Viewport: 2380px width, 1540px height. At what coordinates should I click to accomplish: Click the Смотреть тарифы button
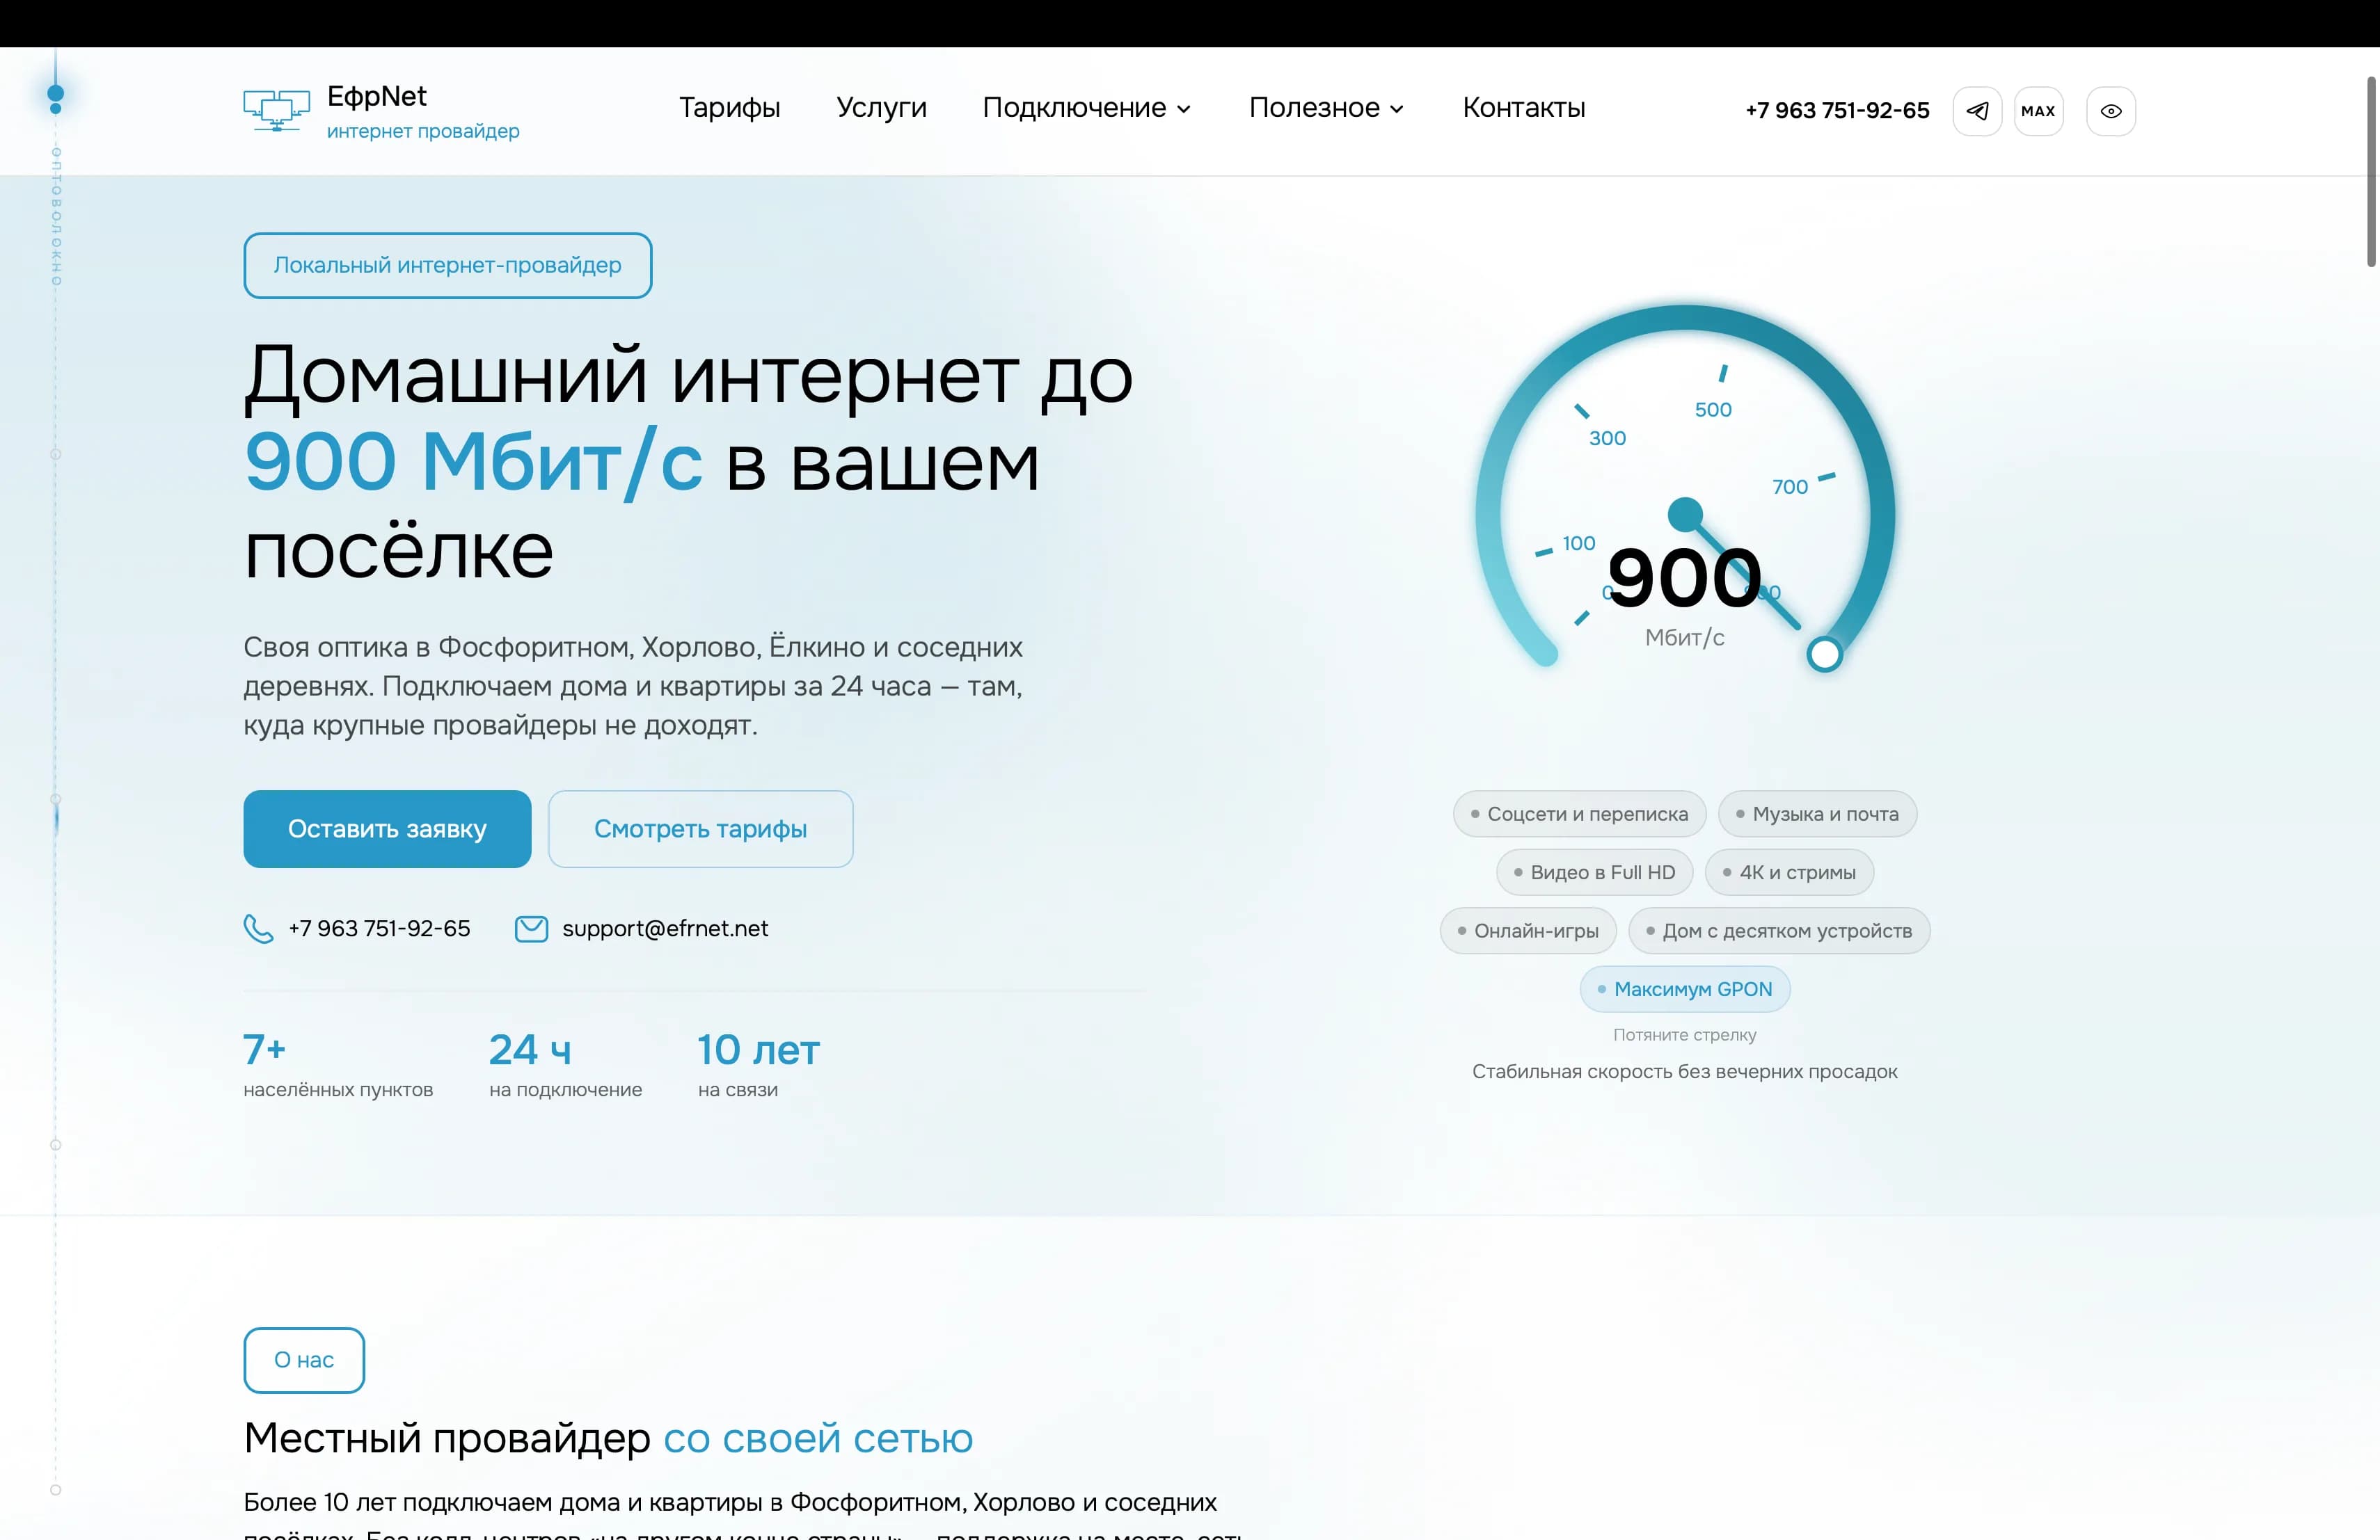pyautogui.click(x=700, y=828)
